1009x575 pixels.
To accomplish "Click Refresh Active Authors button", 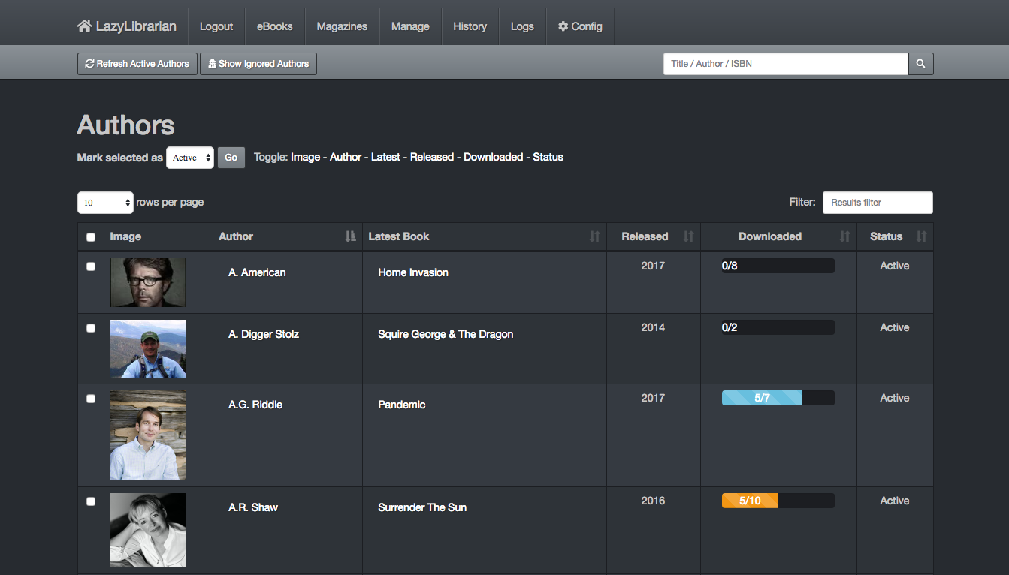I will [137, 64].
